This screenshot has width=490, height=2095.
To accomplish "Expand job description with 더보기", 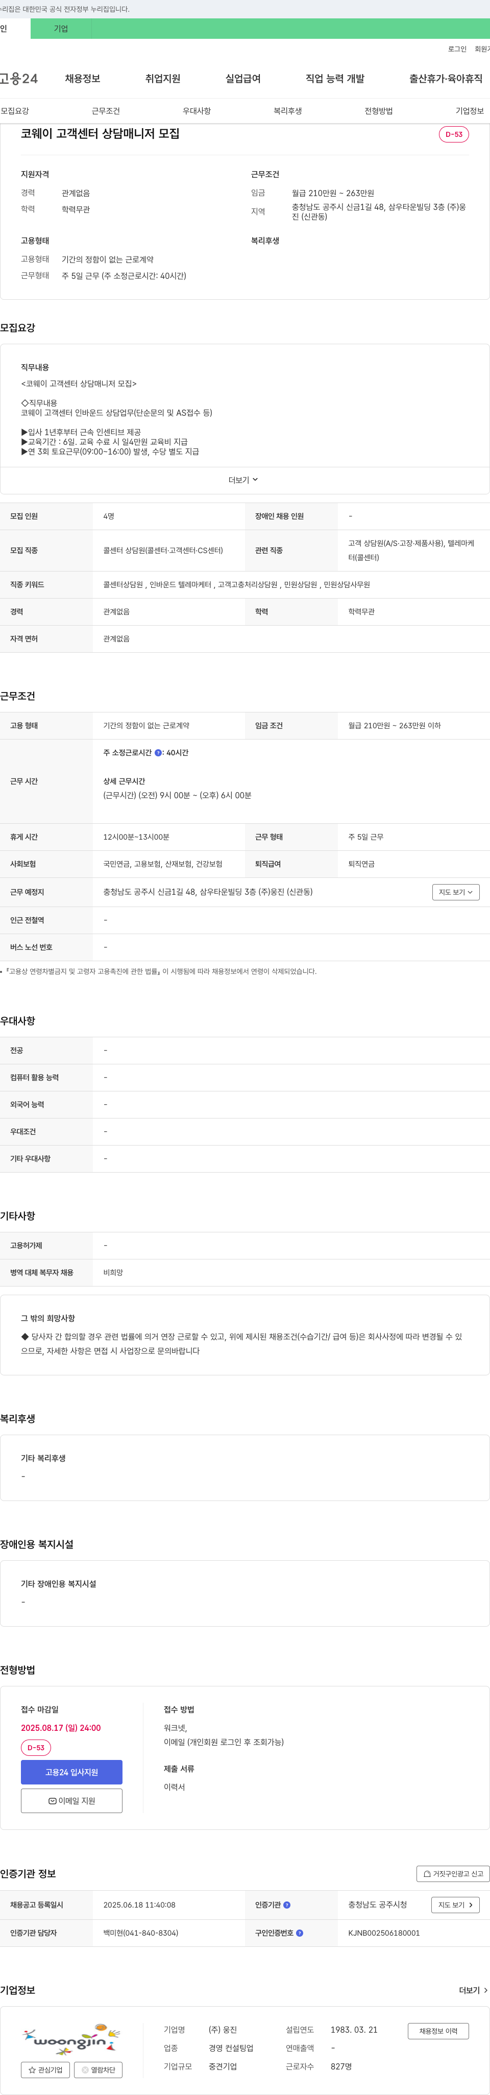I will 244,480.
